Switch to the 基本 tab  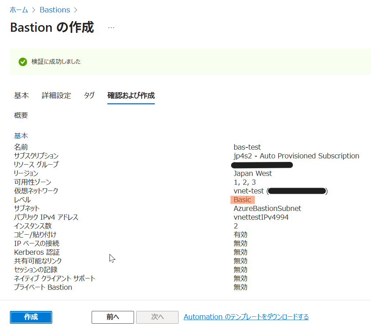(21, 96)
